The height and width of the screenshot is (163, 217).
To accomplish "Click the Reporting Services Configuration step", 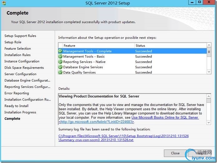I will pyautogui.click(x=27, y=87).
